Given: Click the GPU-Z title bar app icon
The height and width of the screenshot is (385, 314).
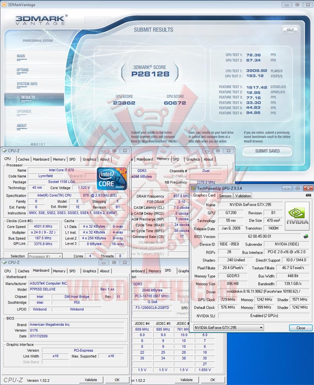Looking at the screenshot, I should pos(193,188).
